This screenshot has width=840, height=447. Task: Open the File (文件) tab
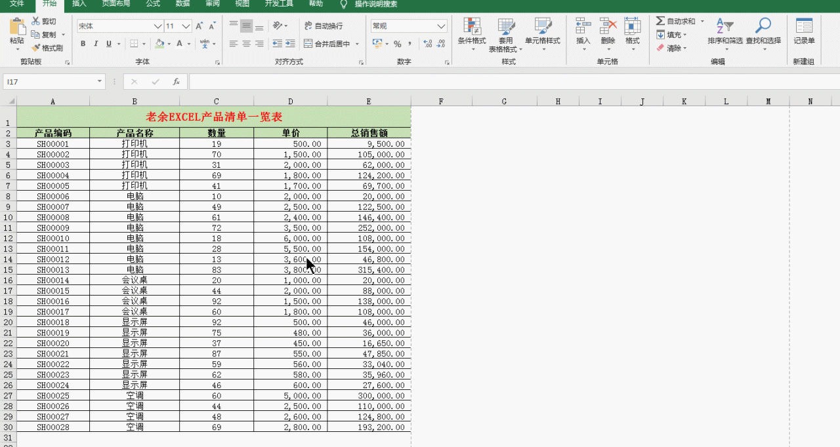click(x=16, y=4)
